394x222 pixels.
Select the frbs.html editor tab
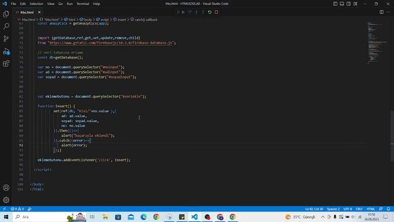27,12
